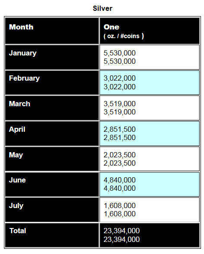Click the One oz. / #coins column header

(x=150, y=31)
